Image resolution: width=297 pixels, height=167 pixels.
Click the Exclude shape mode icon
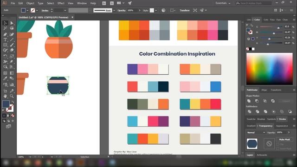coord(273,101)
